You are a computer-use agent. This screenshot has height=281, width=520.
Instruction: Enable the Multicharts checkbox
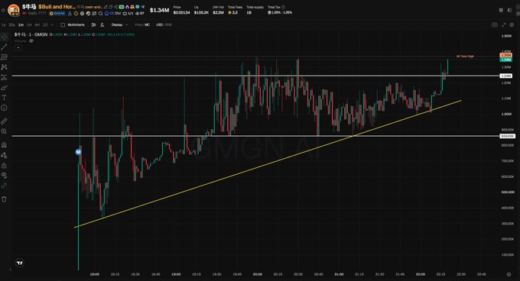[63, 25]
